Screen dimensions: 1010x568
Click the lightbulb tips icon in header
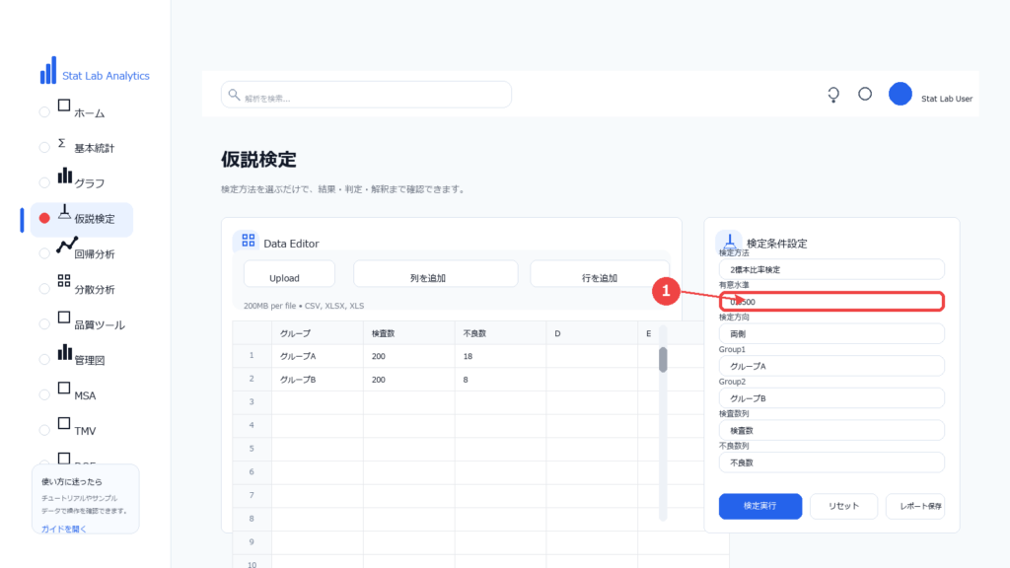(x=833, y=95)
